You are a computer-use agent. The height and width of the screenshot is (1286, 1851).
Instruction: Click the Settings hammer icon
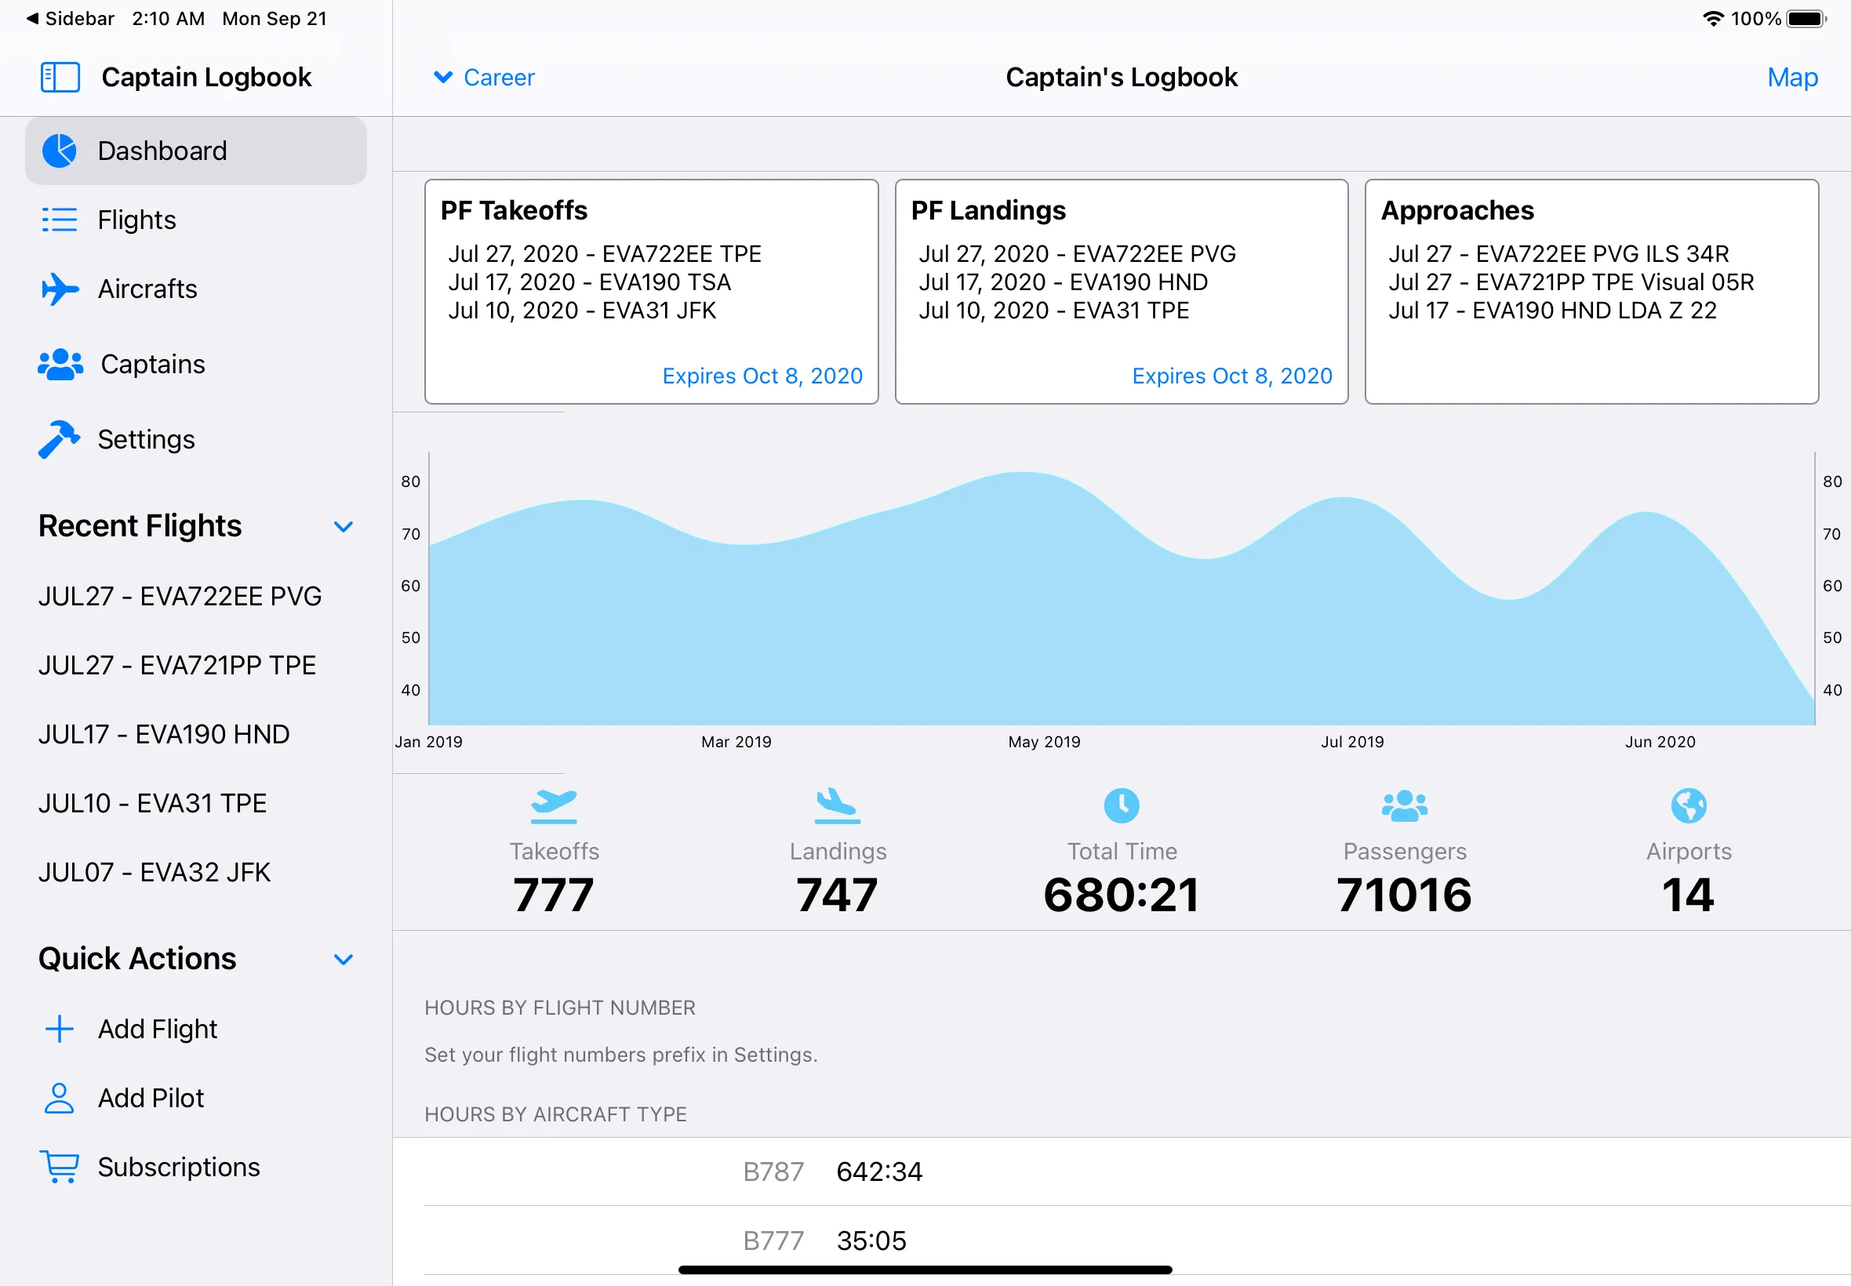pyautogui.click(x=60, y=439)
